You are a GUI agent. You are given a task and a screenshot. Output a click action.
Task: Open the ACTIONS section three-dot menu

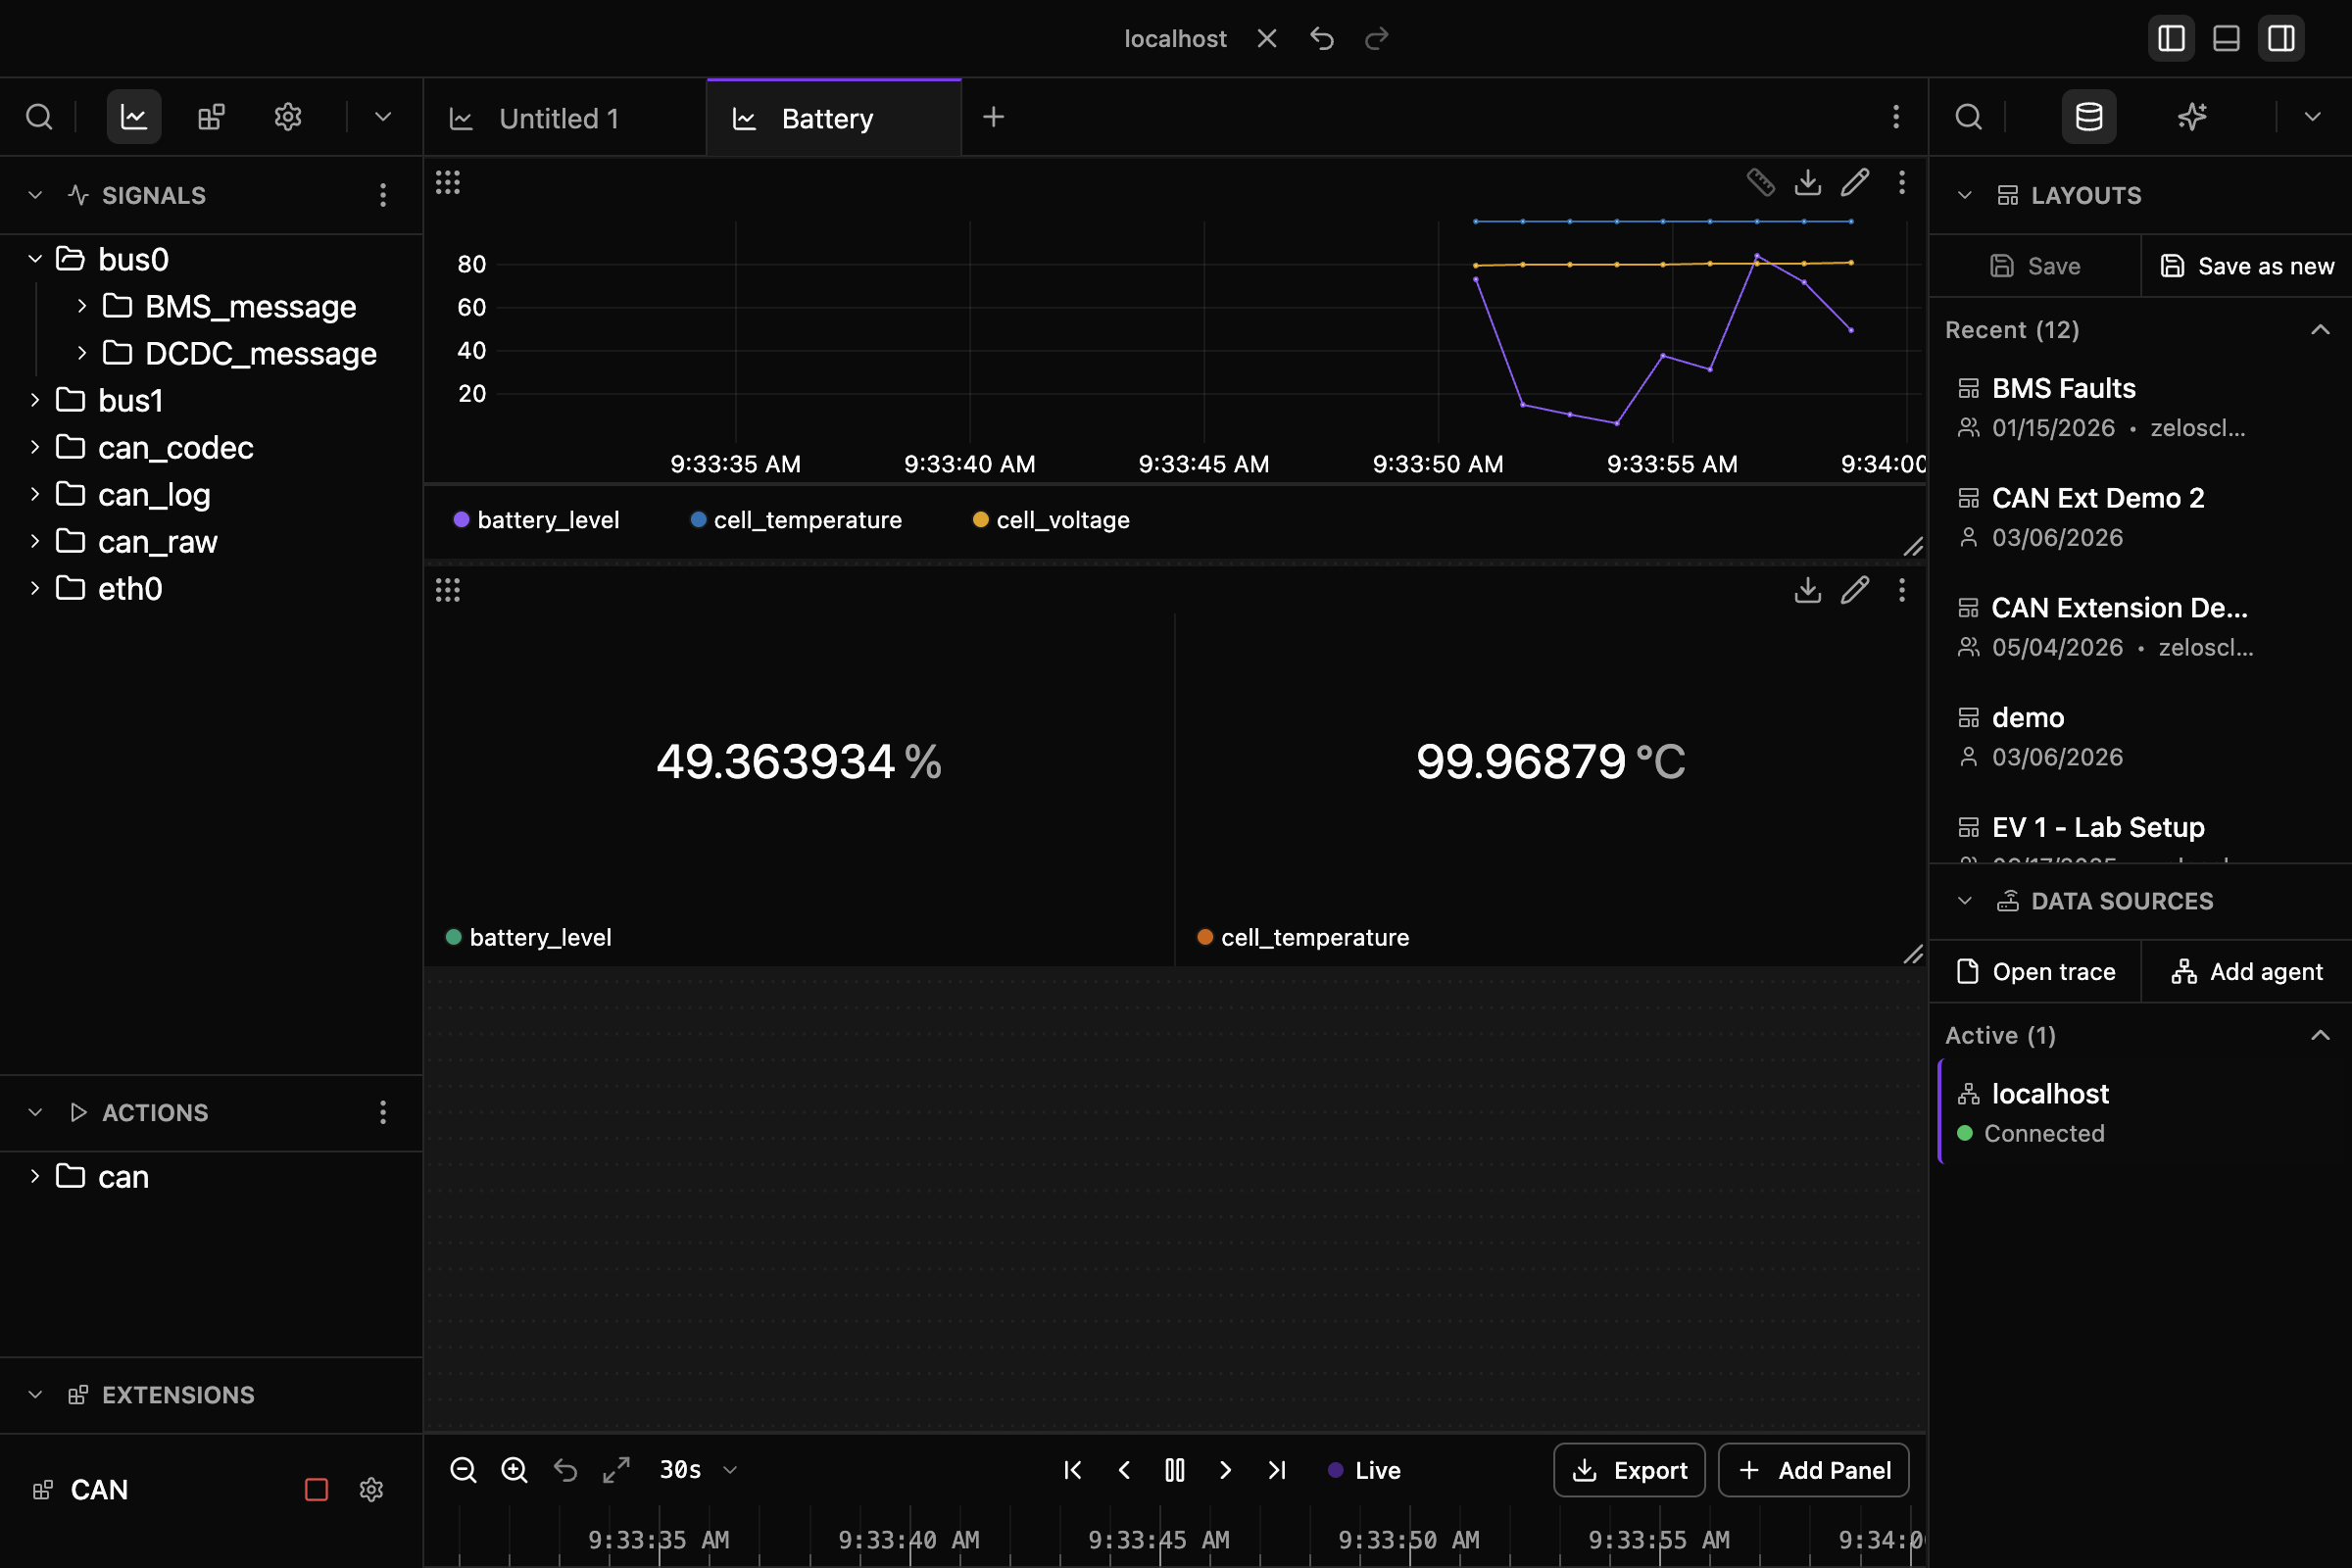pyautogui.click(x=383, y=1112)
